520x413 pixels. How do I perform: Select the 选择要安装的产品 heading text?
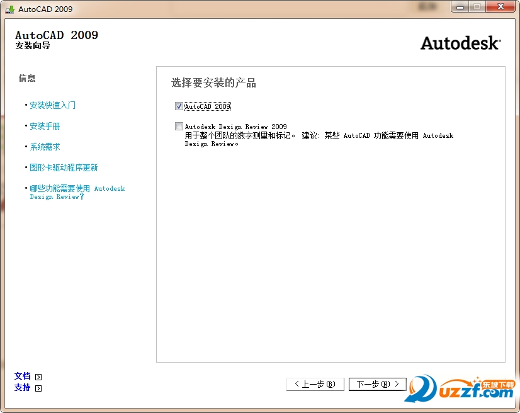pos(213,82)
